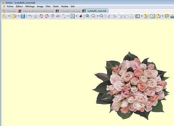Click the red-eye correction icon
Screen dimensions: 174x126
pyautogui.click(x=81, y=16)
